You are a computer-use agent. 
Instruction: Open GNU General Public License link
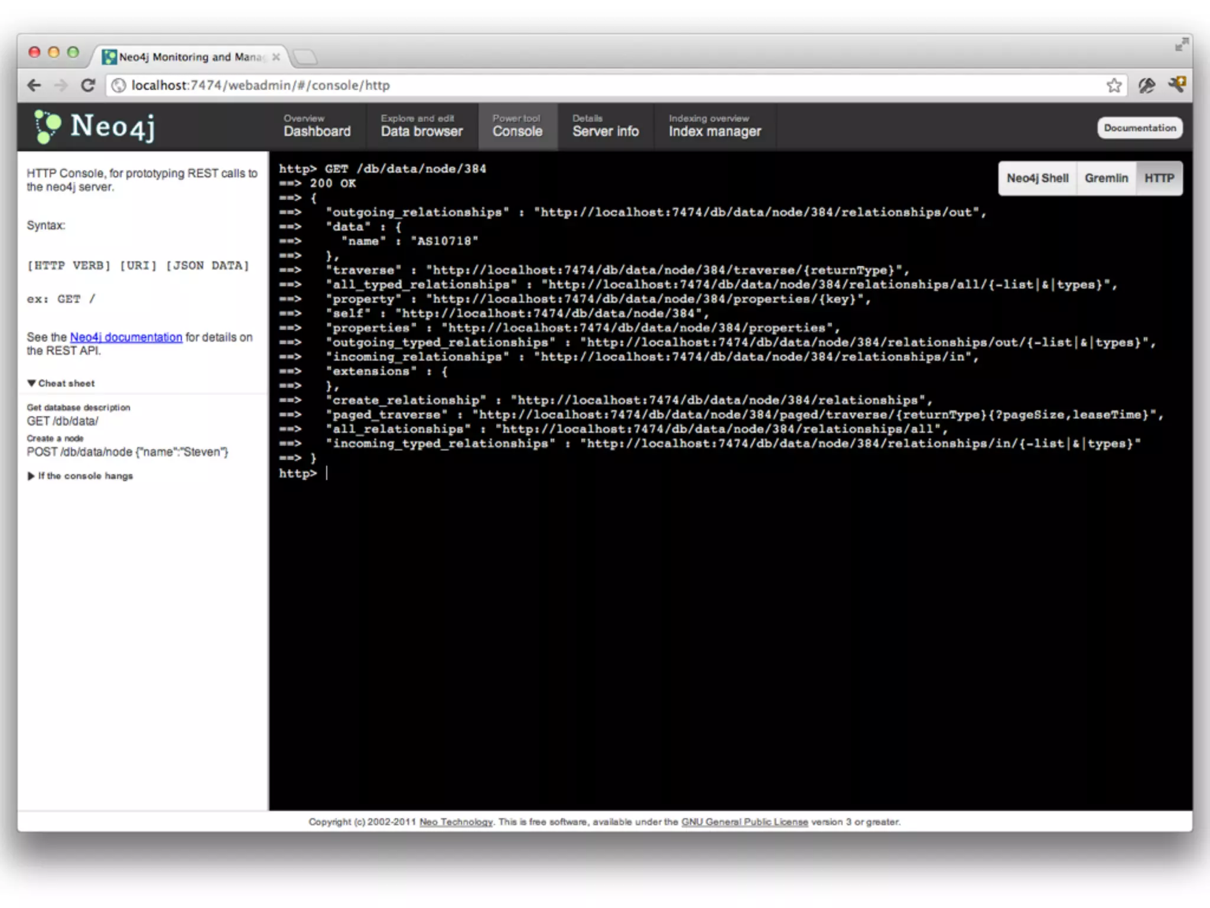[744, 822]
